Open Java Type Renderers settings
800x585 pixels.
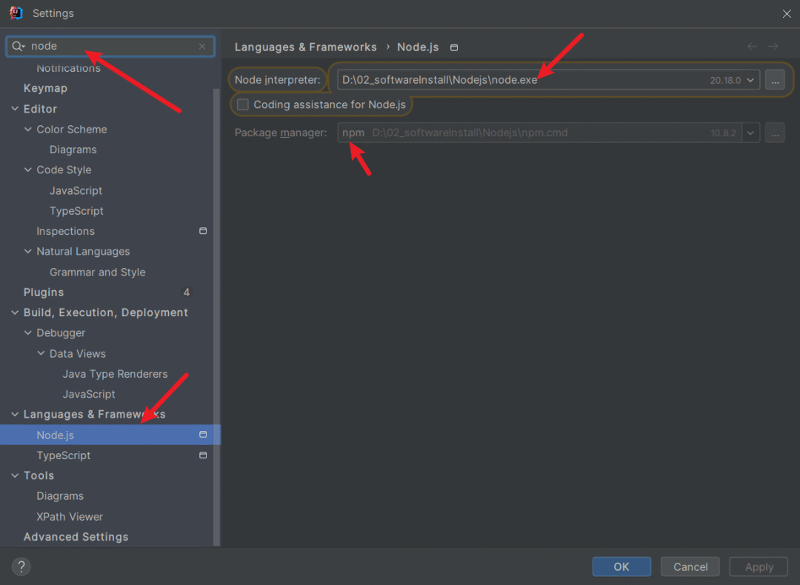click(115, 374)
